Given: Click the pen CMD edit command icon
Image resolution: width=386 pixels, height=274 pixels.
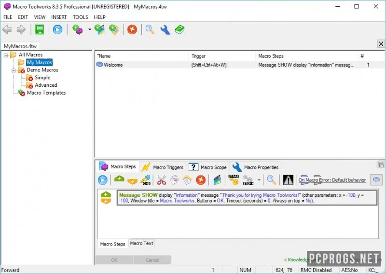Looking at the screenshot, I should click(146, 180).
